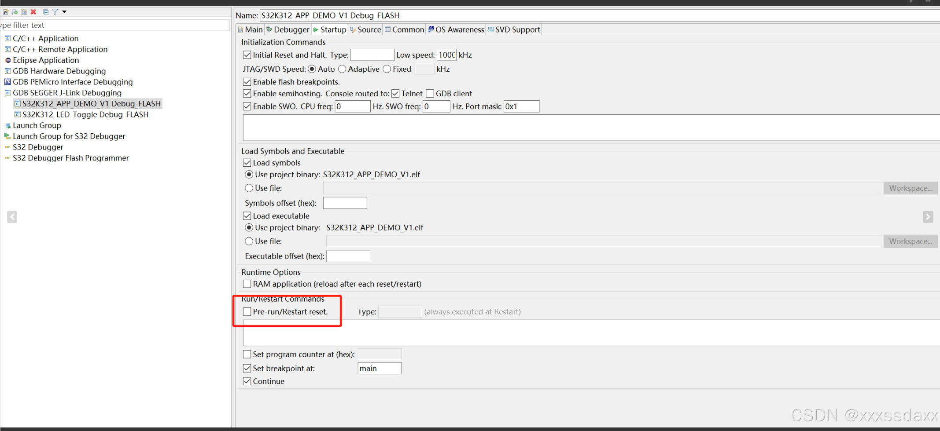
Task: Select Adaptive JTAG/SWD speed
Action: (x=342, y=69)
